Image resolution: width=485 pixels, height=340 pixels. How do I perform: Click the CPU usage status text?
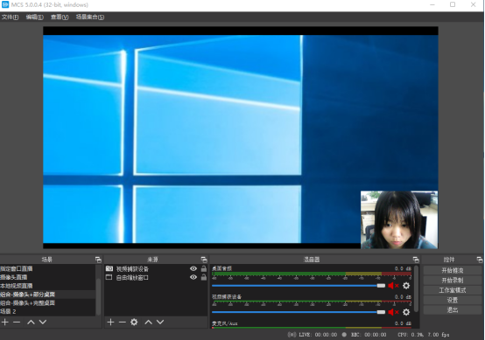(424, 335)
